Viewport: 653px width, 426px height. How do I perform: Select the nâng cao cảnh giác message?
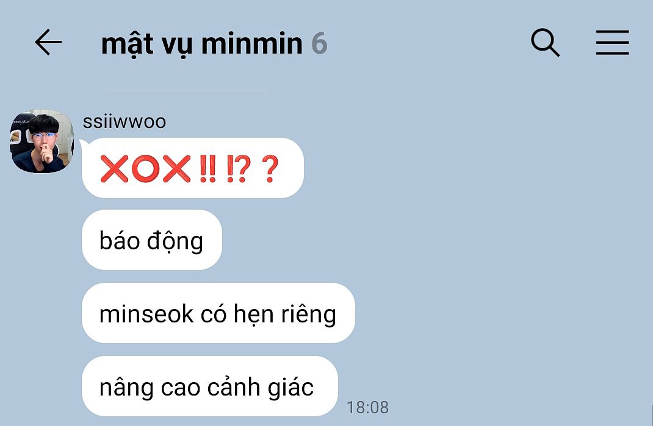[x=210, y=386]
